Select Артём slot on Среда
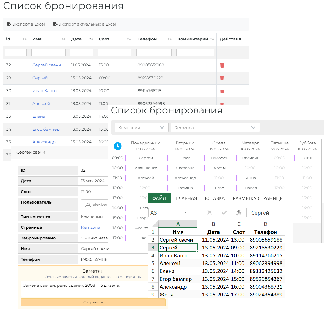The image size is (324, 324). coord(220,168)
